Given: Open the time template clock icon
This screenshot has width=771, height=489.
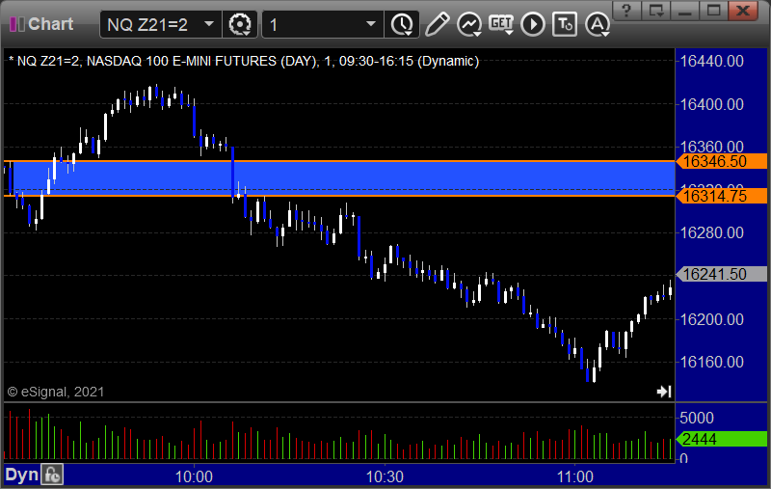Looking at the screenshot, I should 402,25.
